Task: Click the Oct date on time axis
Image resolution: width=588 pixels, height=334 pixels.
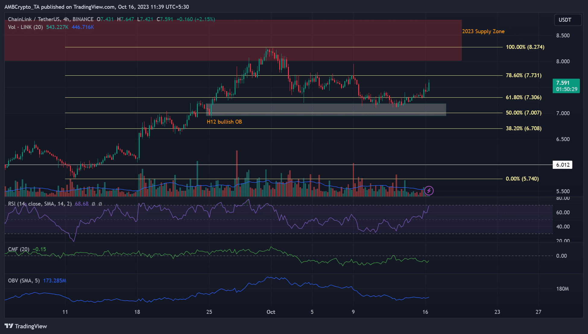Action: 271,312
